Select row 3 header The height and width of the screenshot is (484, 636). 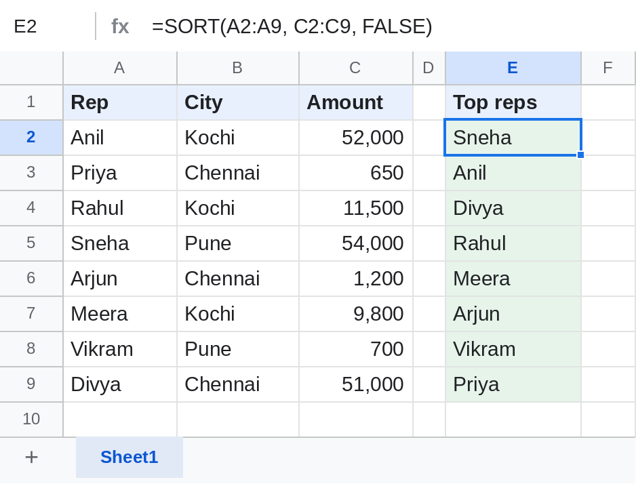[x=31, y=173]
